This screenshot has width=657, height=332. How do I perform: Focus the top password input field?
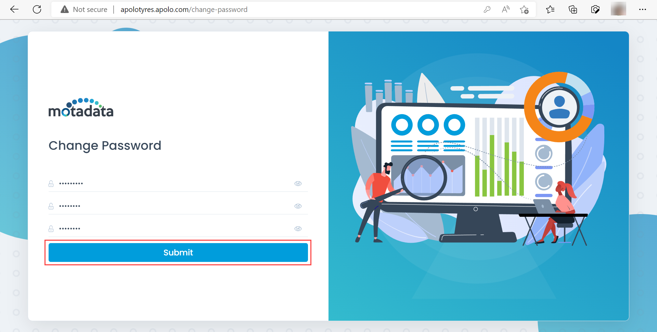coord(171,184)
